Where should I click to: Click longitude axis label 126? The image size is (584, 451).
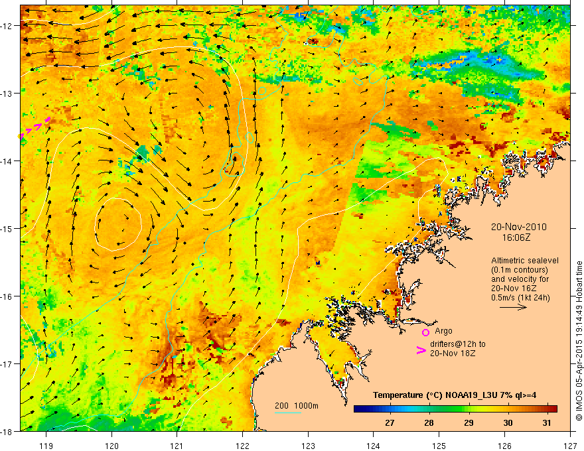coord(504,446)
